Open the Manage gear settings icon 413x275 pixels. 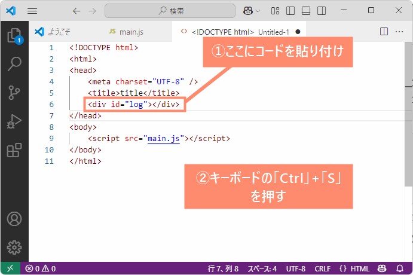pyautogui.click(x=14, y=247)
